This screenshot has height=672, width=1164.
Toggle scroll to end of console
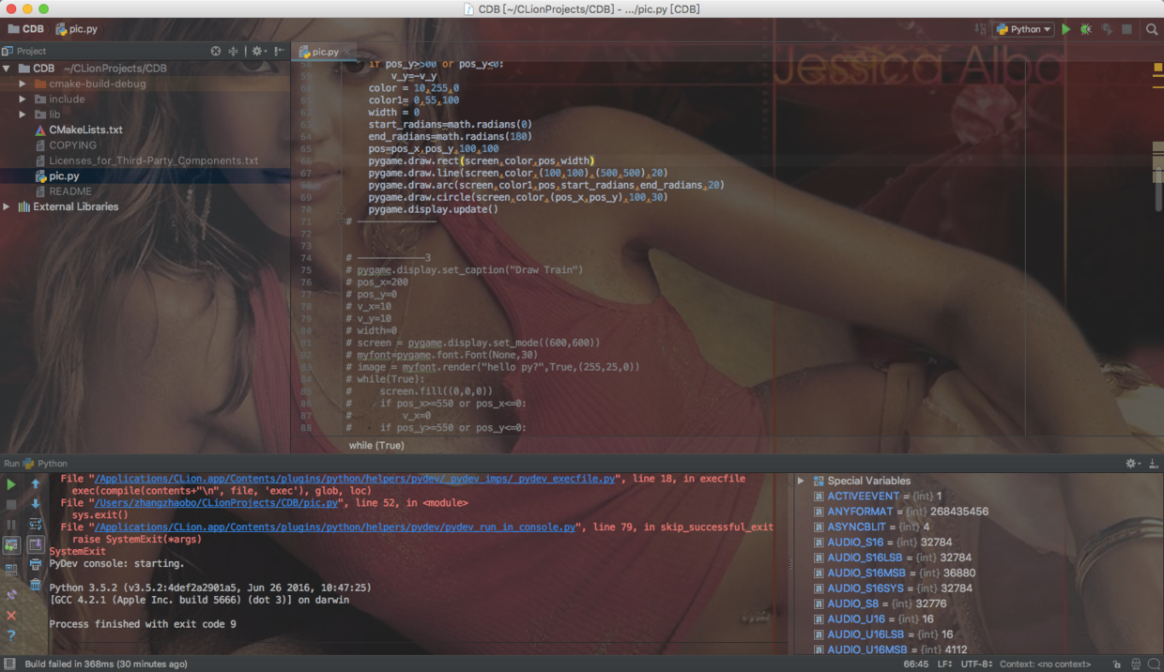click(36, 544)
